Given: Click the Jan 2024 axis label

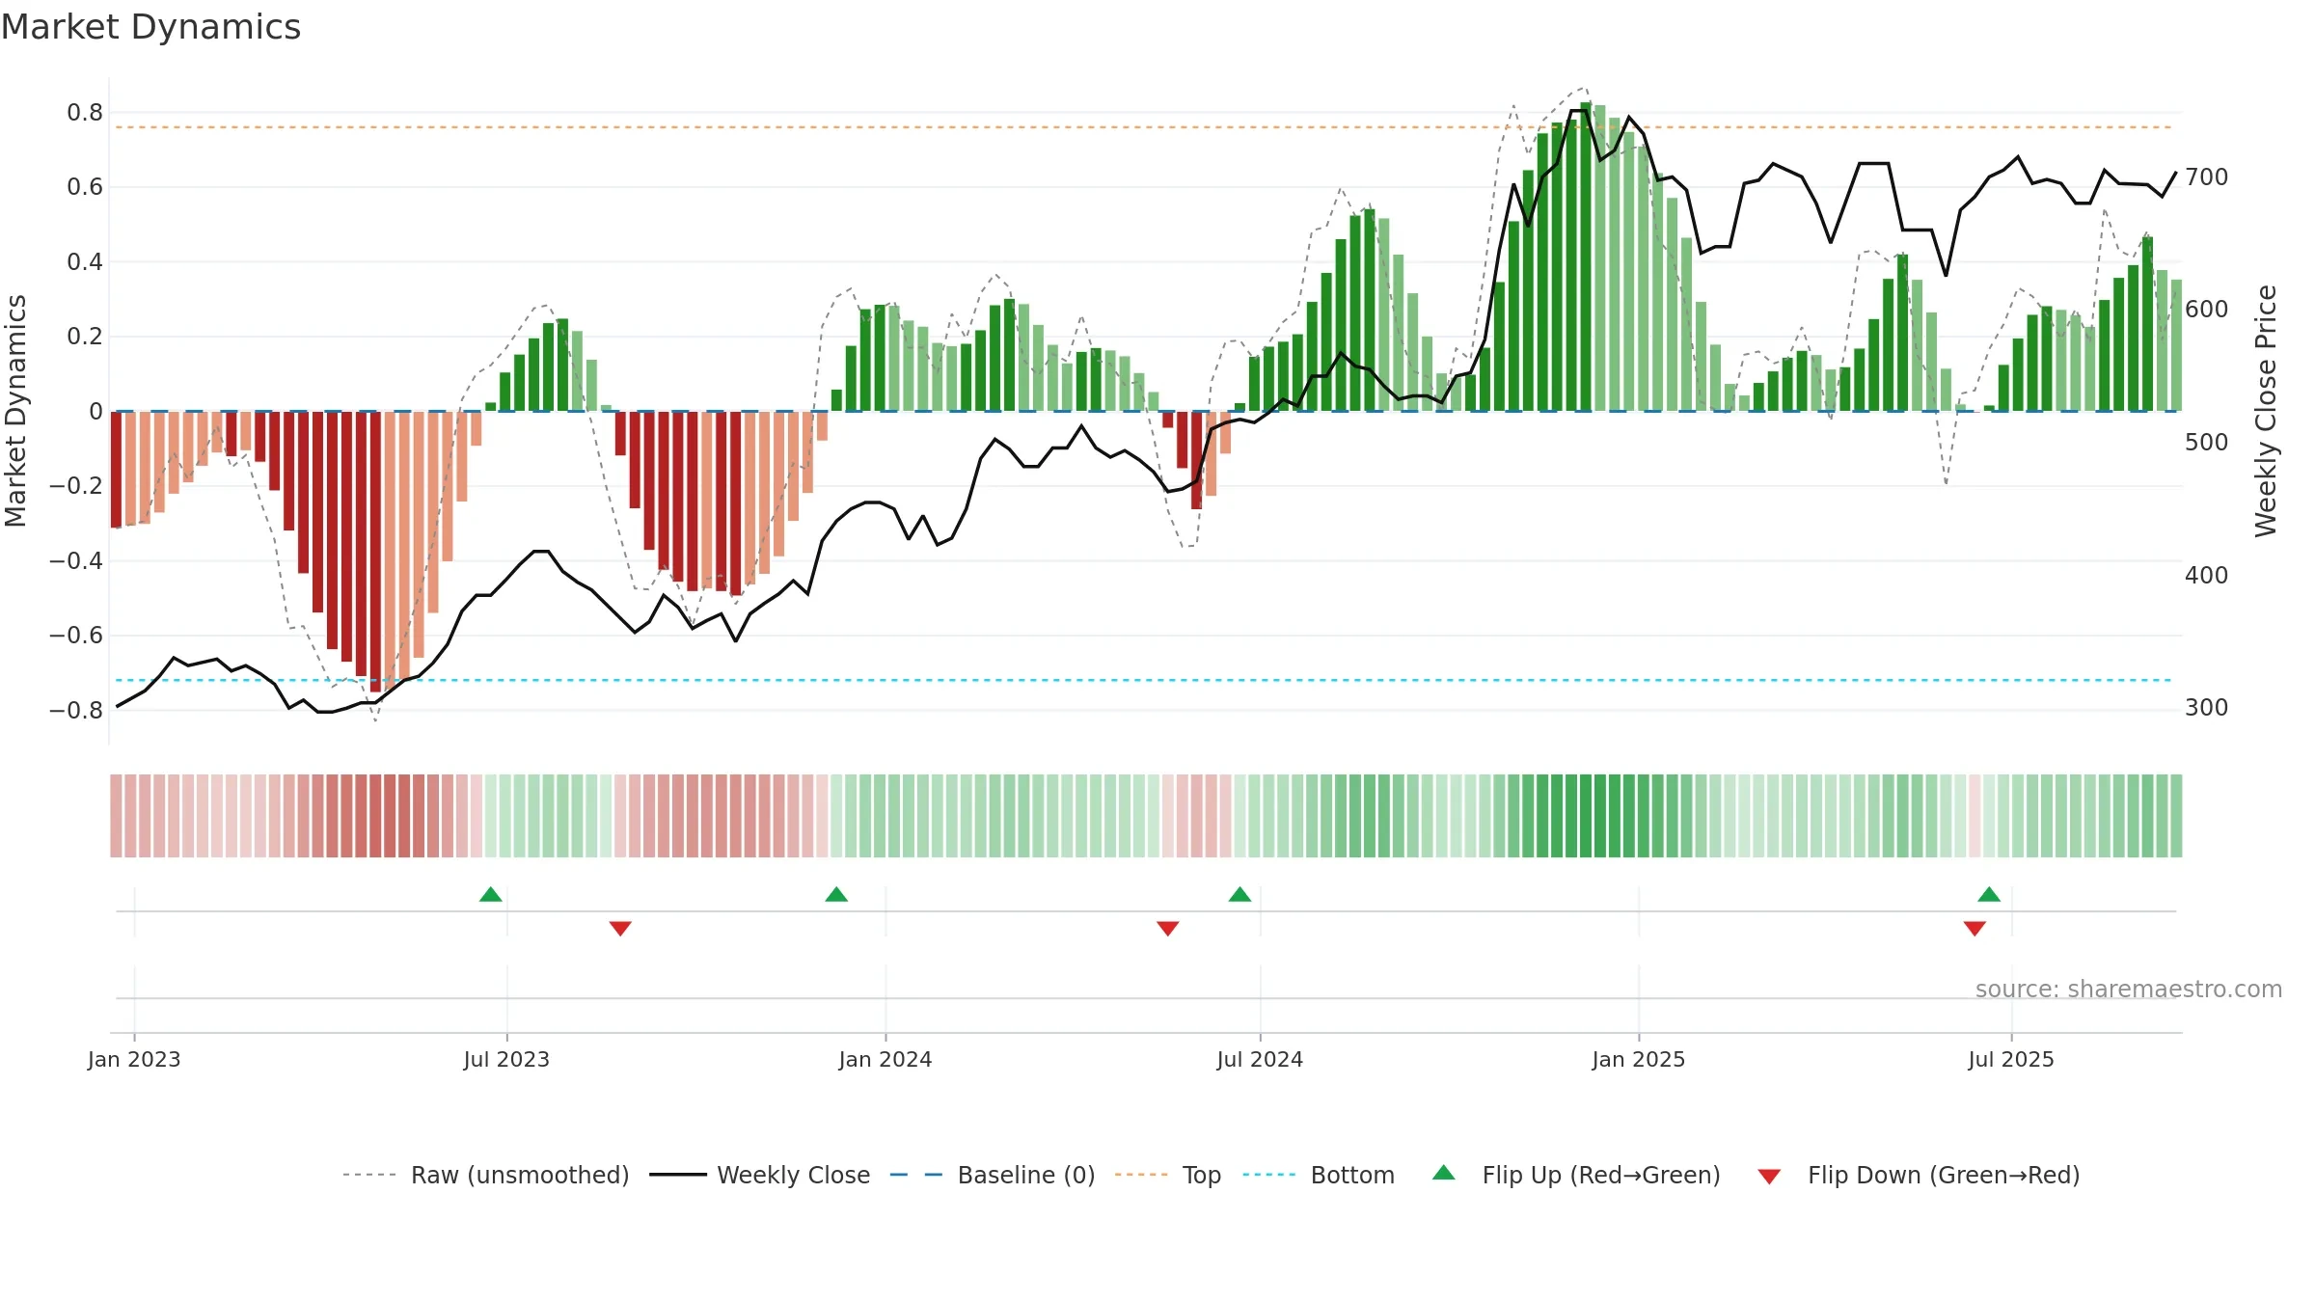Looking at the screenshot, I should (x=885, y=1059).
